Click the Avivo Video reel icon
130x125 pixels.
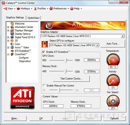(12, 47)
